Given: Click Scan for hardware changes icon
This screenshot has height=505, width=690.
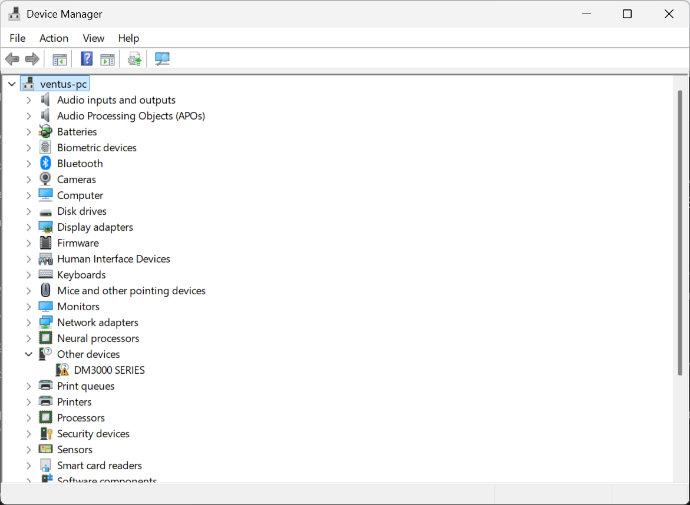Looking at the screenshot, I should (x=162, y=58).
